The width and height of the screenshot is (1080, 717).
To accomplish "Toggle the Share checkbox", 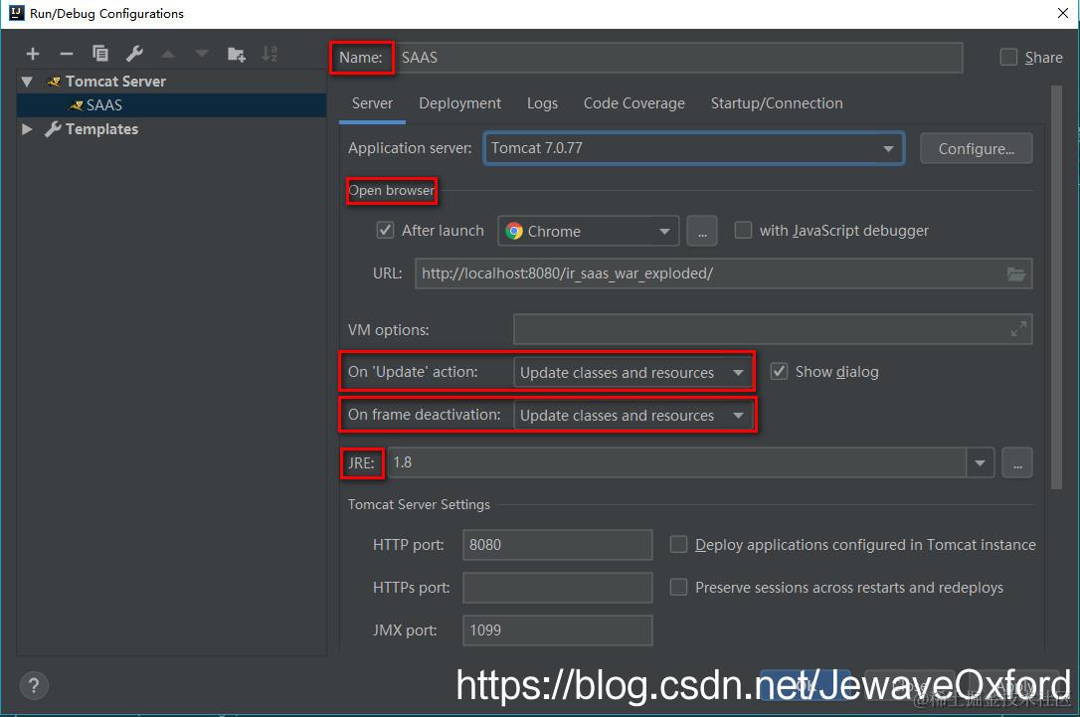I will tap(1008, 57).
